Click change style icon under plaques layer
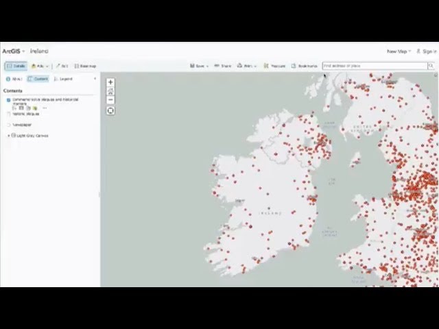The image size is (439, 329). pyautogui.click(x=28, y=108)
